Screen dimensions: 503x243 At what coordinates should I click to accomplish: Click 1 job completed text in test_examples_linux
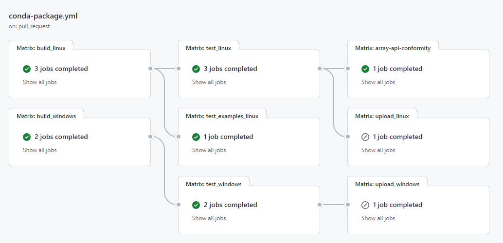click(x=229, y=137)
